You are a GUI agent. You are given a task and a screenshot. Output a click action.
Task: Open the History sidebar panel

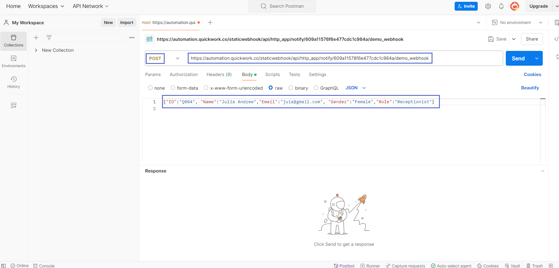pos(14,83)
